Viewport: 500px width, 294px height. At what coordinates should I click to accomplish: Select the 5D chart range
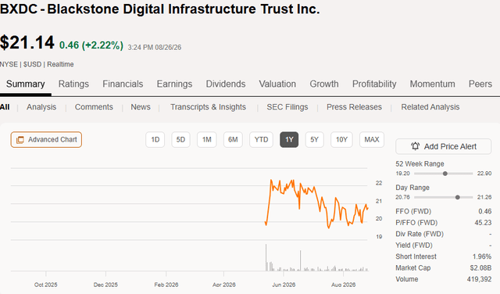coord(180,139)
